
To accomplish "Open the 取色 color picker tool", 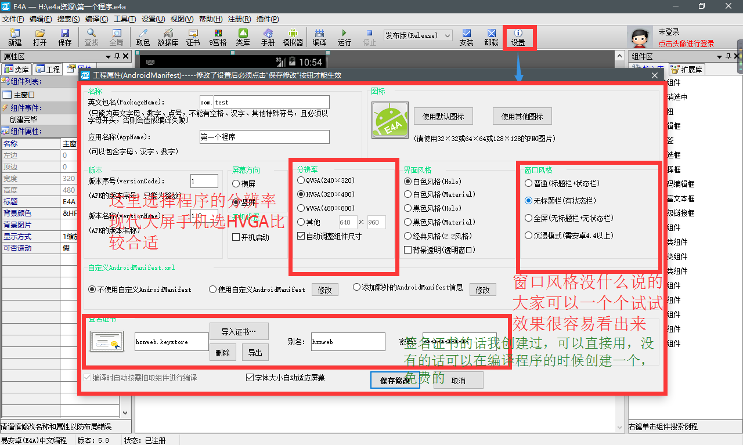I will click(x=143, y=37).
